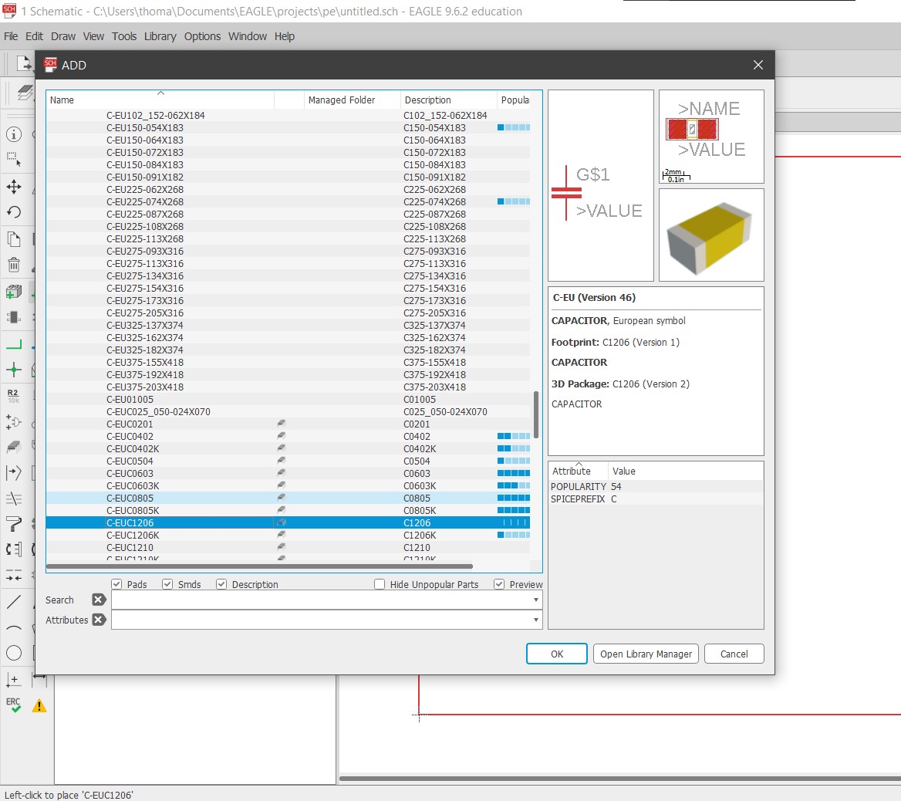Open the Search field dropdown arrow
This screenshot has height=801, width=901.
[535, 600]
